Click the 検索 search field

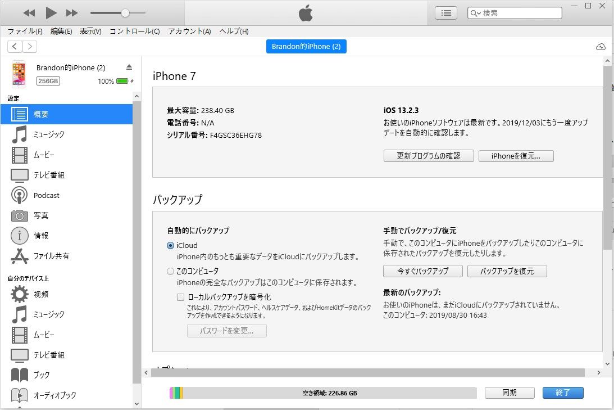pos(515,13)
